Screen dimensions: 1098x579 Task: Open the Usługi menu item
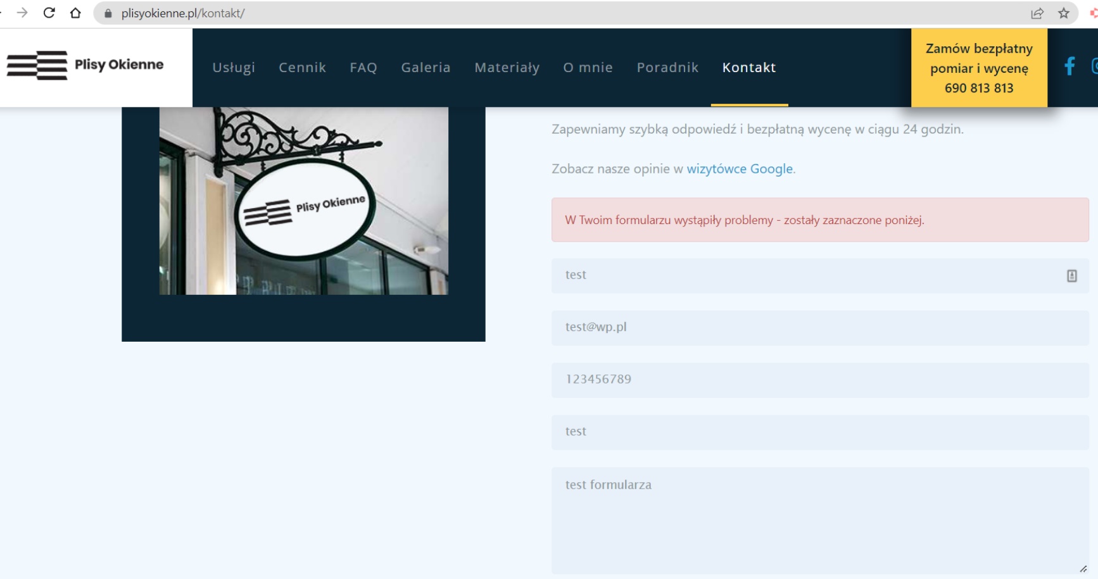234,67
